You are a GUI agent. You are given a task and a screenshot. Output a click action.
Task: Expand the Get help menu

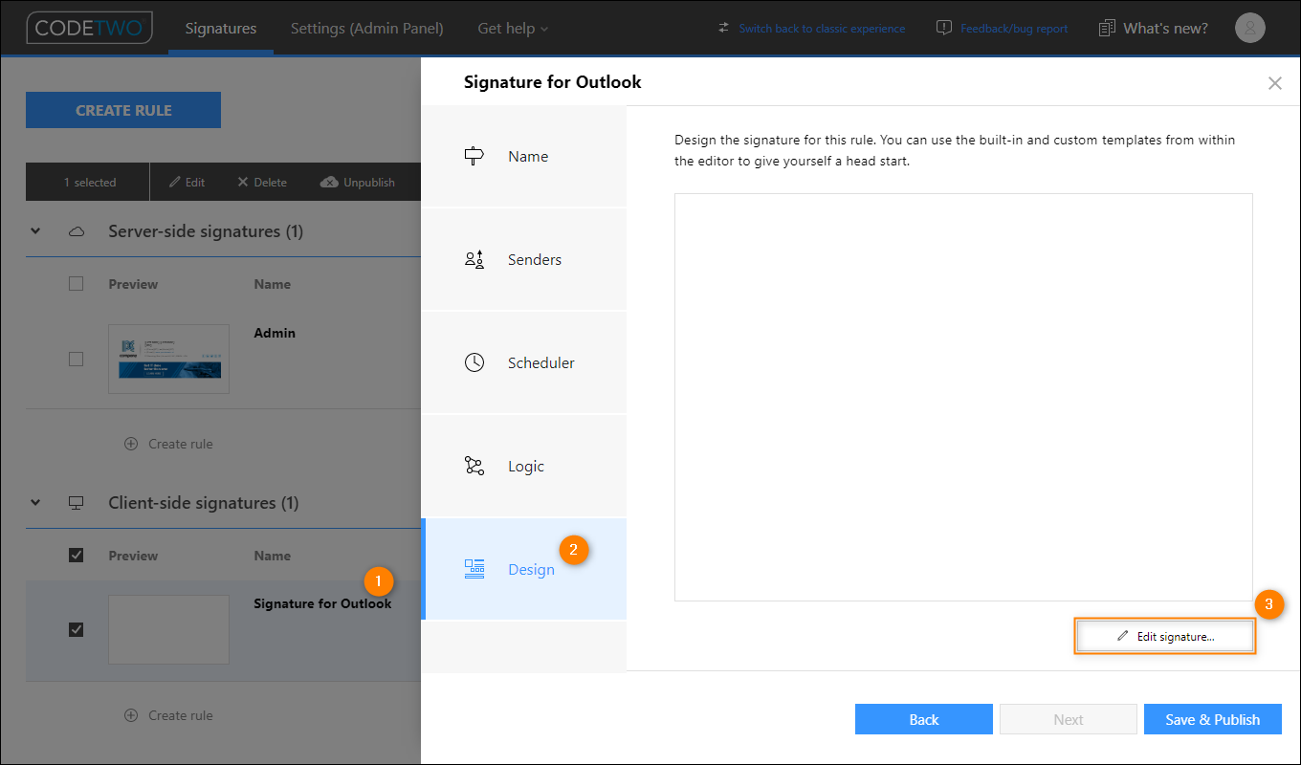click(513, 28)
